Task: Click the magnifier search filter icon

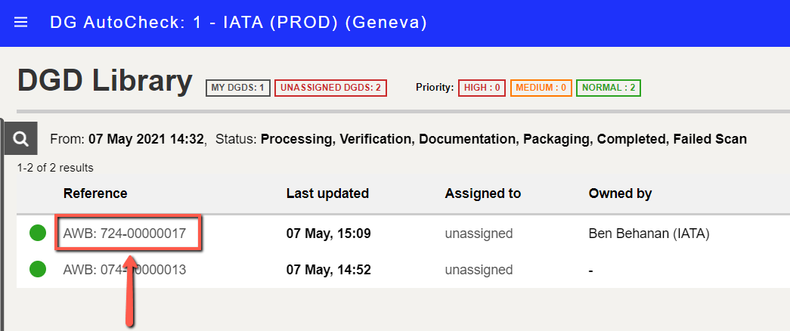Action: 21,138
